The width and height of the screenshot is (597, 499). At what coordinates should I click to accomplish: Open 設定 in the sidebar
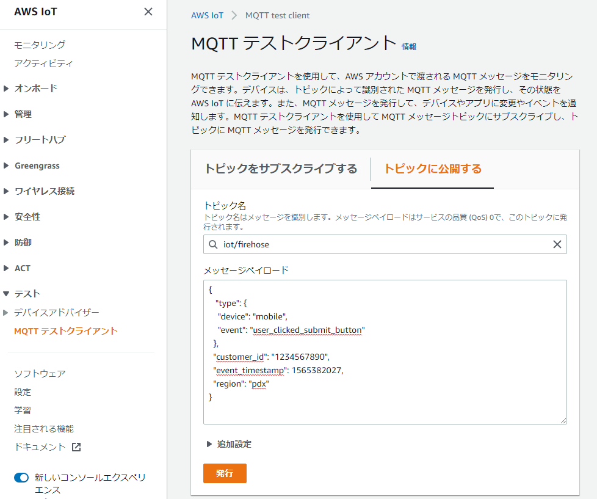(23, 392)
